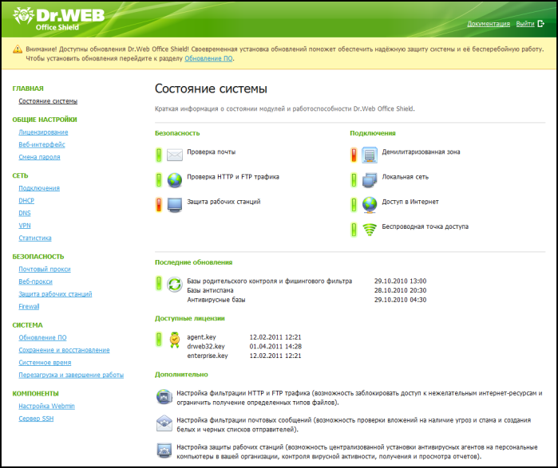Click the green refresh arrows updates icon
This screenshot has height=468, width=558.
[175, 285]
